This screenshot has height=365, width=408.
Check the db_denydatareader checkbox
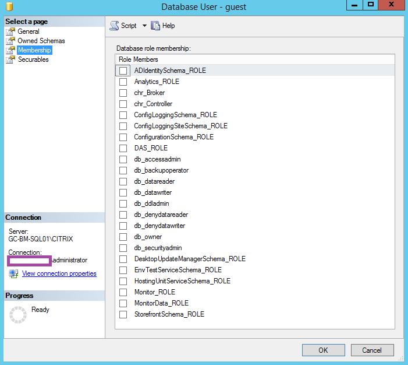pyautogui.click(x=123, y=215)
